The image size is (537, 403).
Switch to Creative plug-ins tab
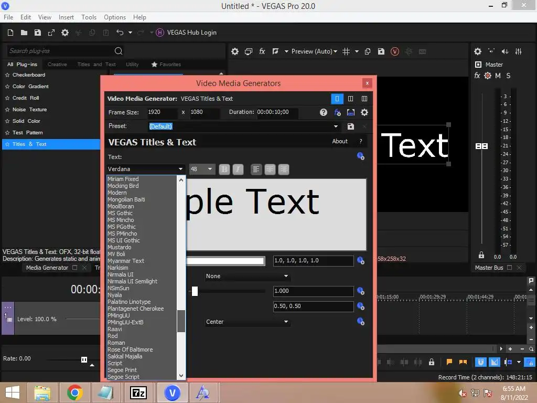tap(57, 65)
